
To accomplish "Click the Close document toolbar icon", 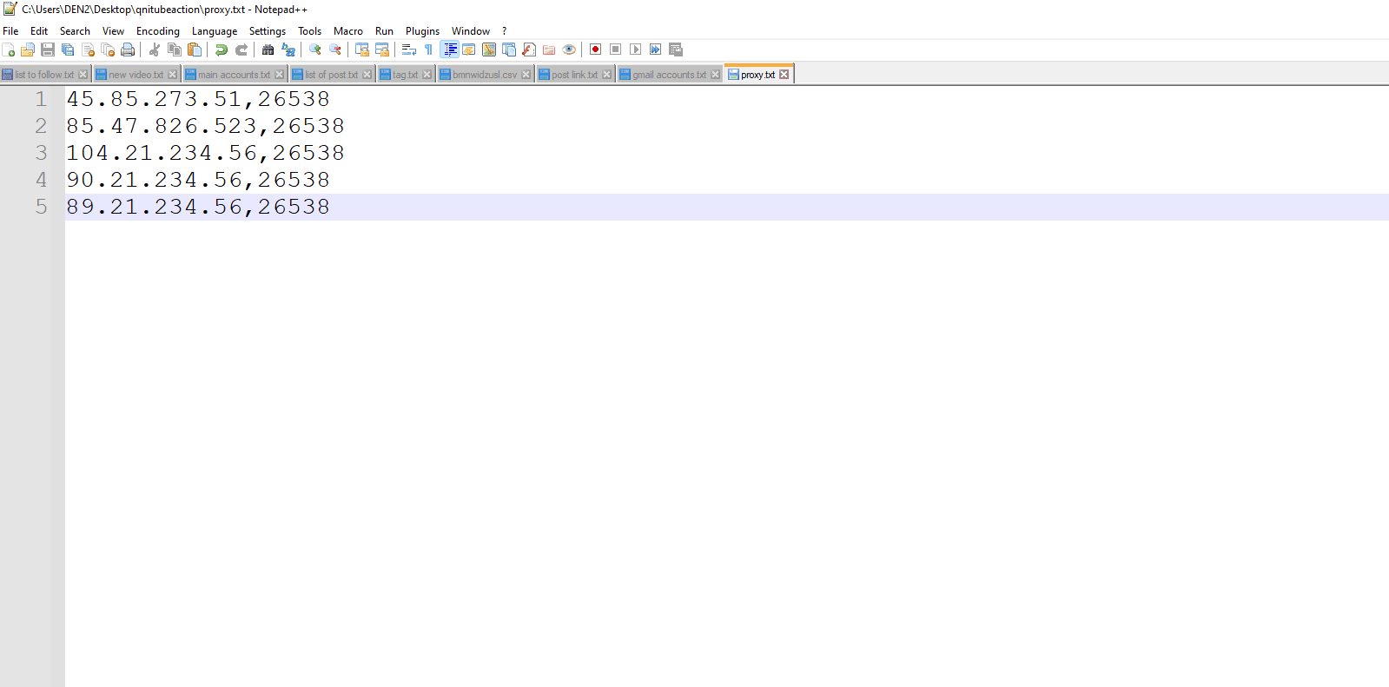I will (x=88, y=50).
